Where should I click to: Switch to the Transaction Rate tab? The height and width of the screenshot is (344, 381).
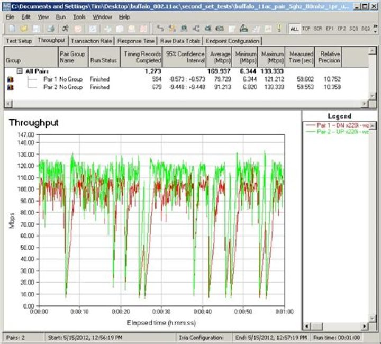(x=92, y=41)
